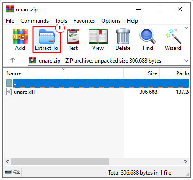193x180 pixels.
Task: Expand hidden toolbar buttons via double chevron
Action: [187, 28]
